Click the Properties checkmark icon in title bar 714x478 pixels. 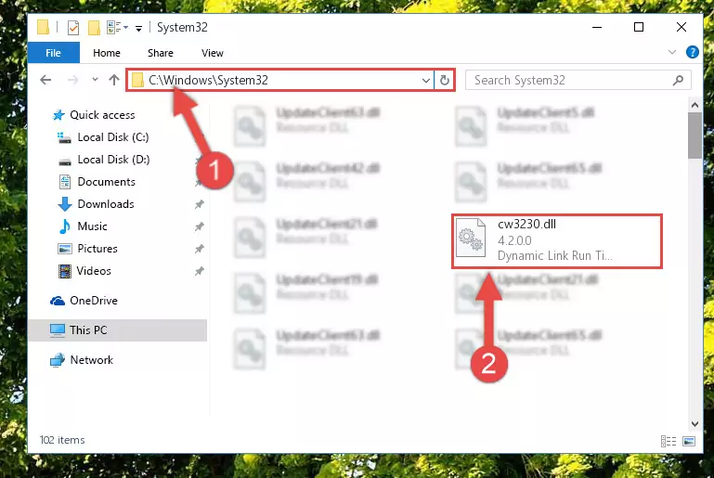point(72,28)
